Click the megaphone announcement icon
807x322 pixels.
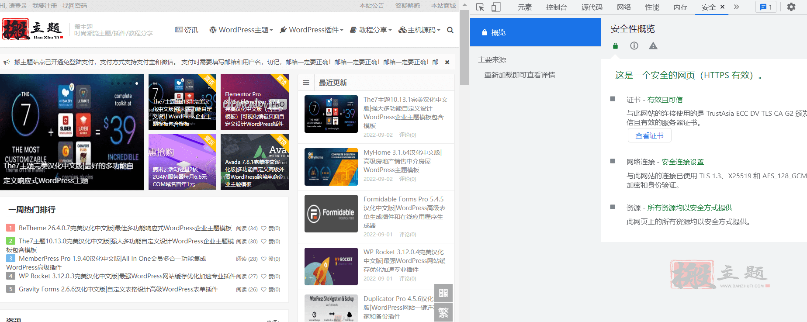pyautogui.click(x=7, y=62)
